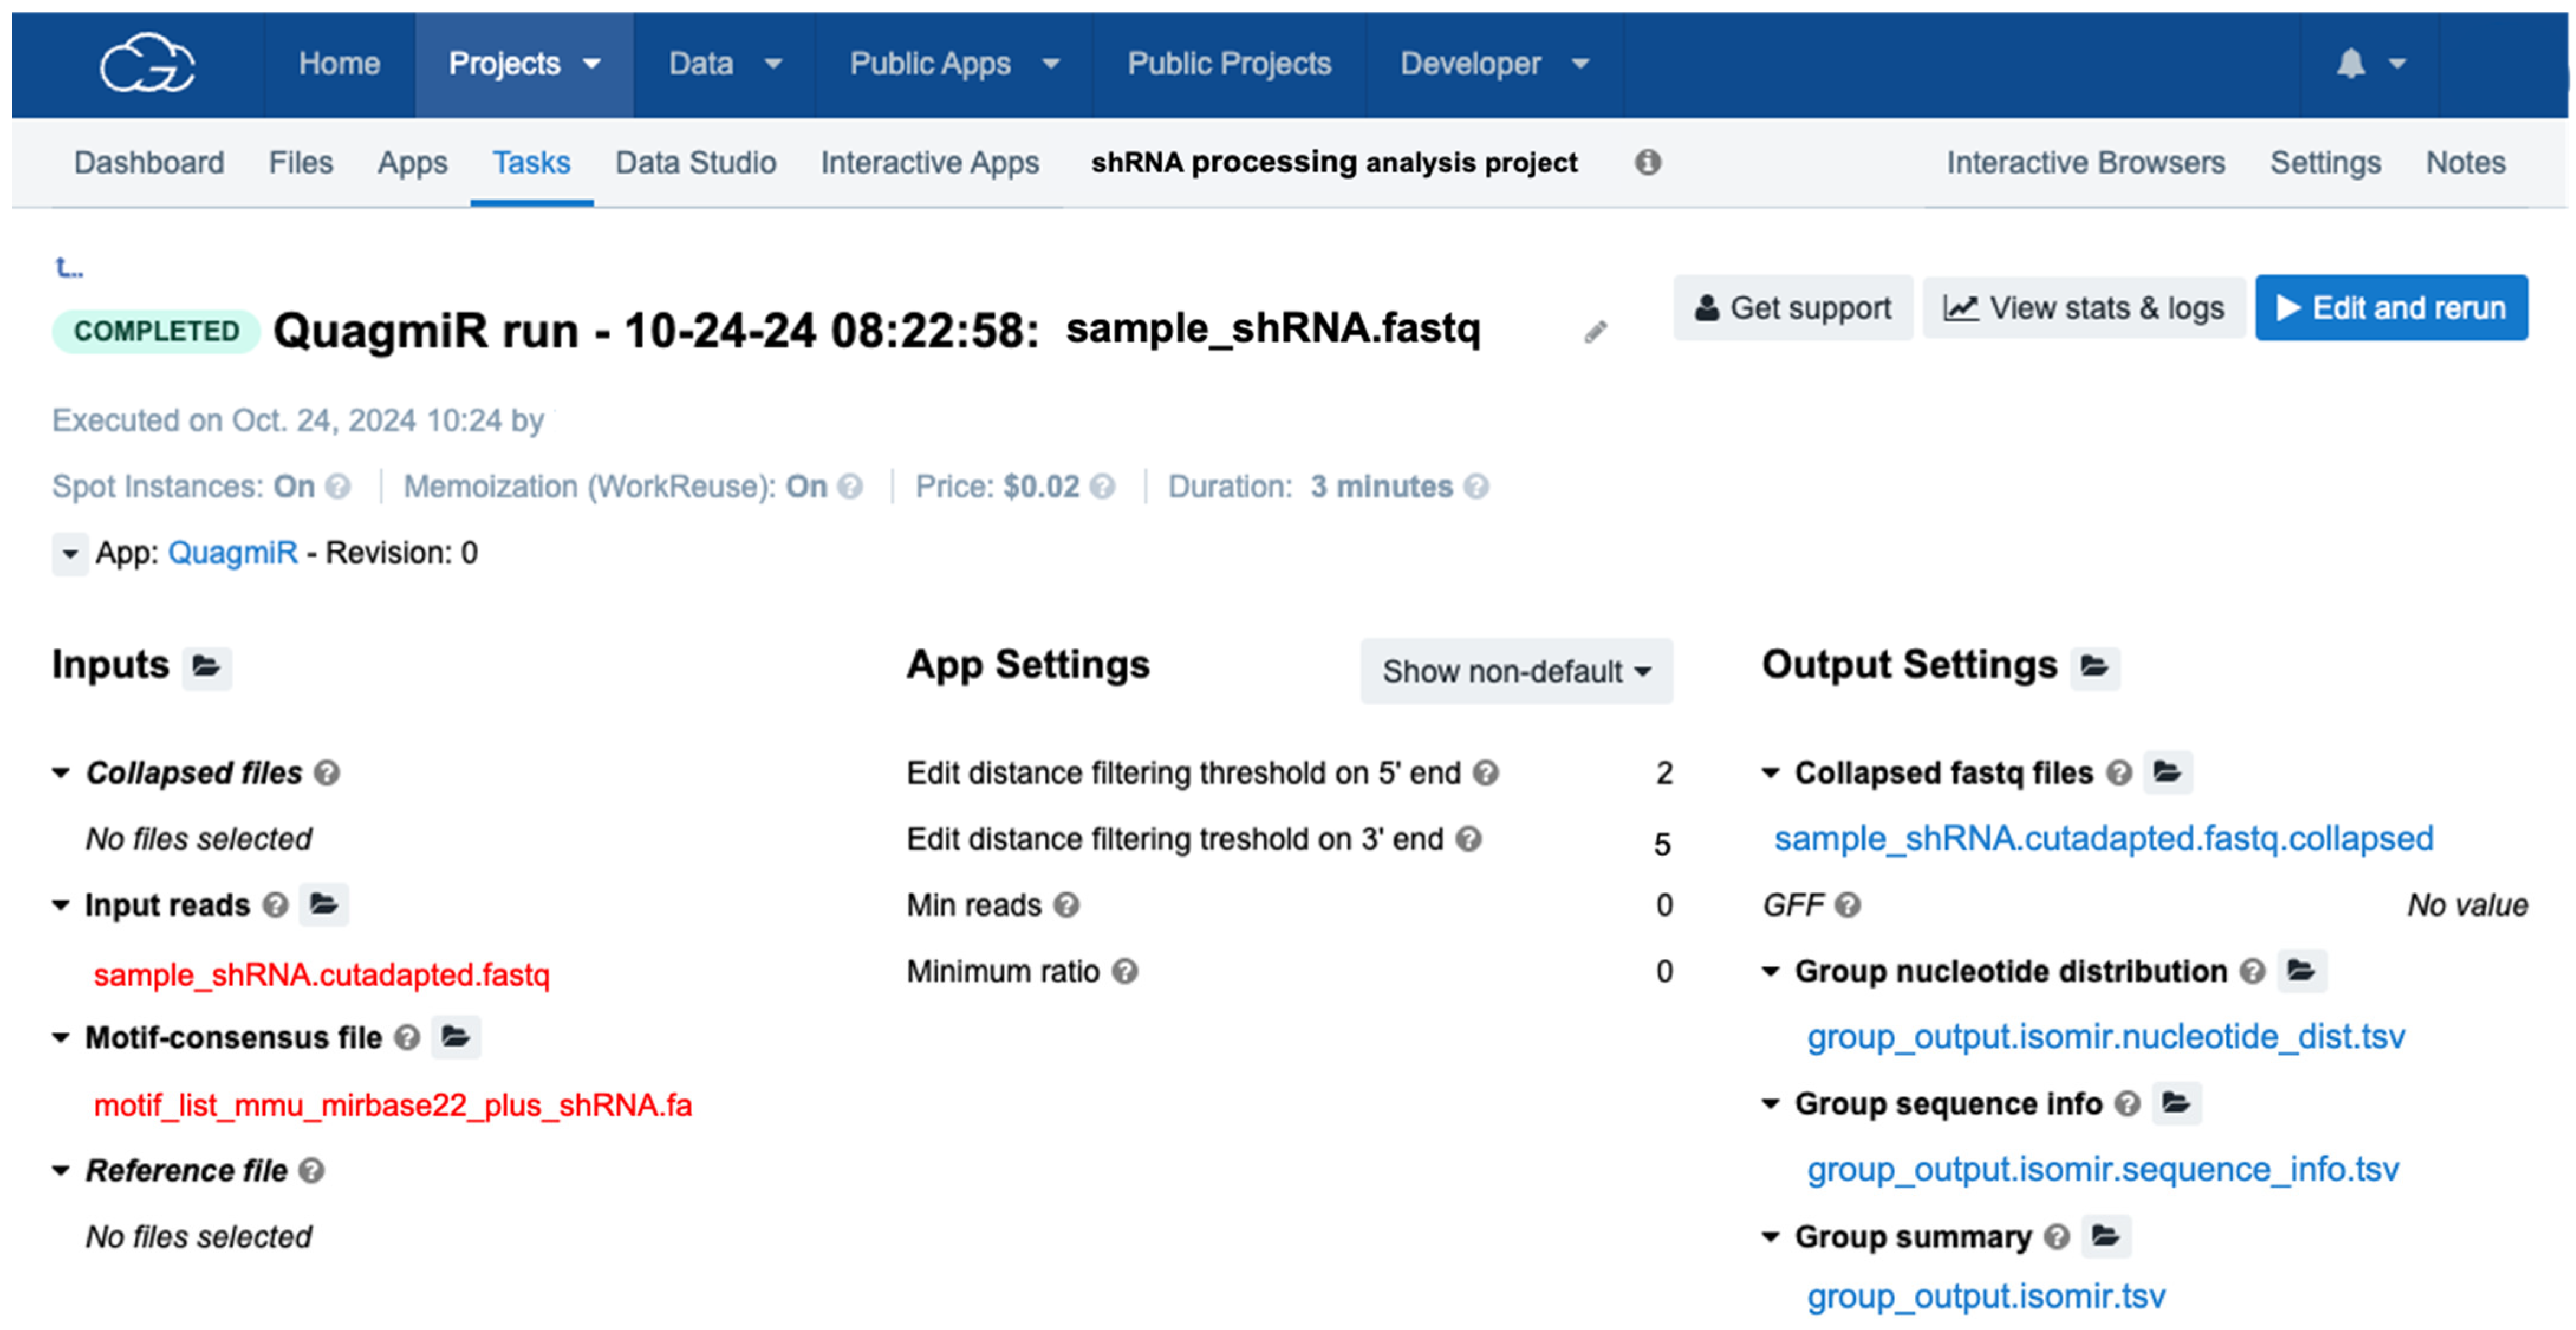This screenshot has height=1330, width=2576.
Task: Click the project info icon
Action: (x=1647, y=162)
